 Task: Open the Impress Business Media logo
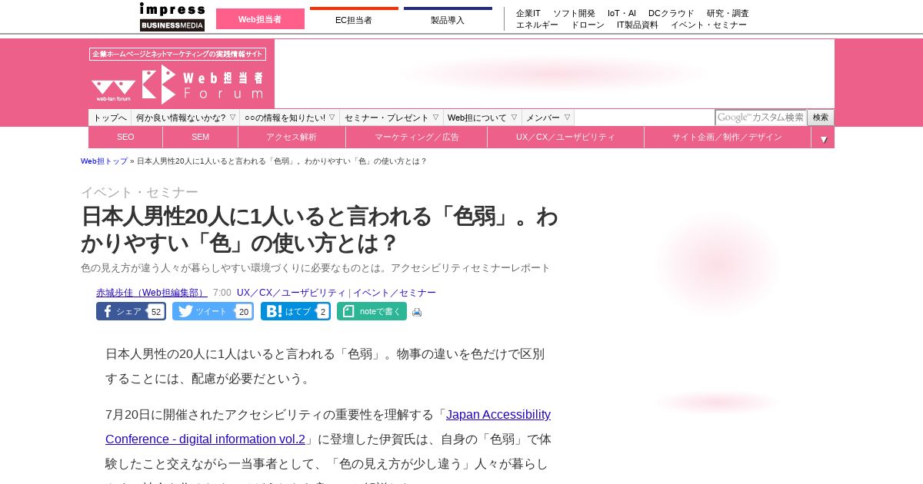tap(172, 17)
